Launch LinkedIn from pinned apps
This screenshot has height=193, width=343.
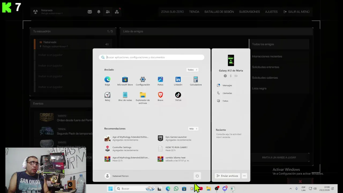[178, 81]
